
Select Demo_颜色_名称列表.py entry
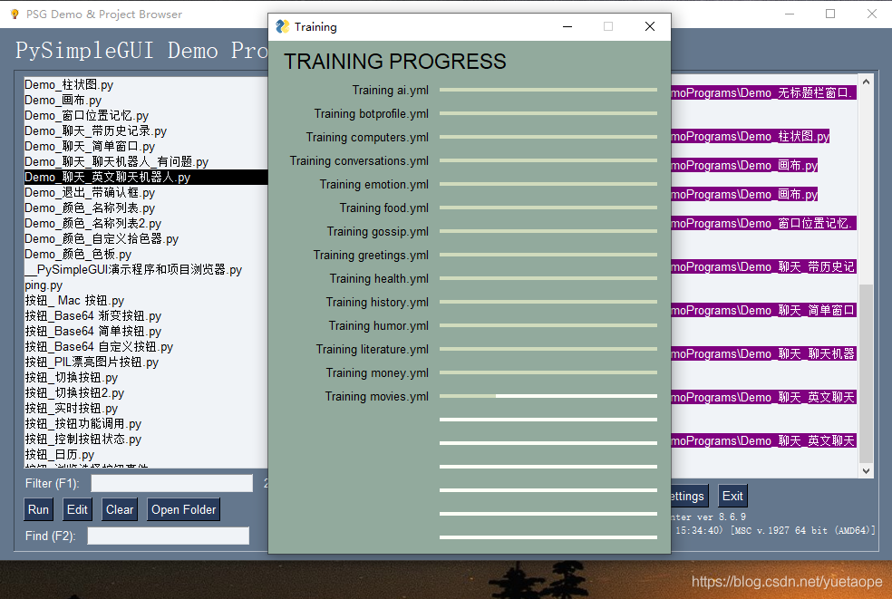(146, 208)
